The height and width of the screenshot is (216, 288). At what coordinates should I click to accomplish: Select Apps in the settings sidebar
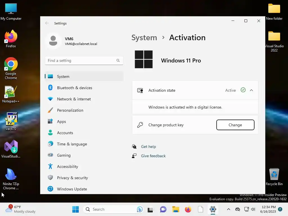84,121
